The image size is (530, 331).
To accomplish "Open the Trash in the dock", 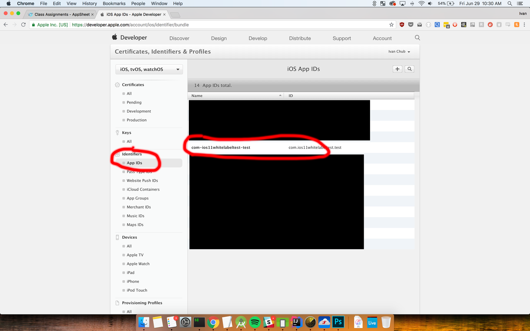I will point(386,322).
